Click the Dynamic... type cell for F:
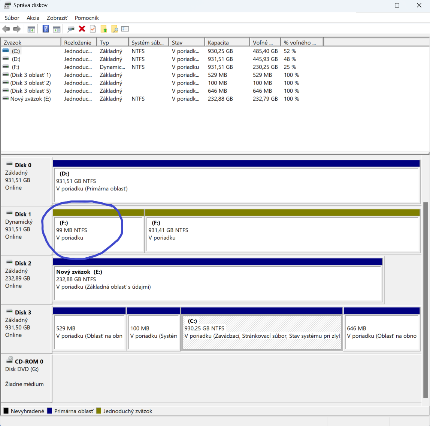Screen dimensions: 430x426 pyautogui.click(x=112, y=67)
